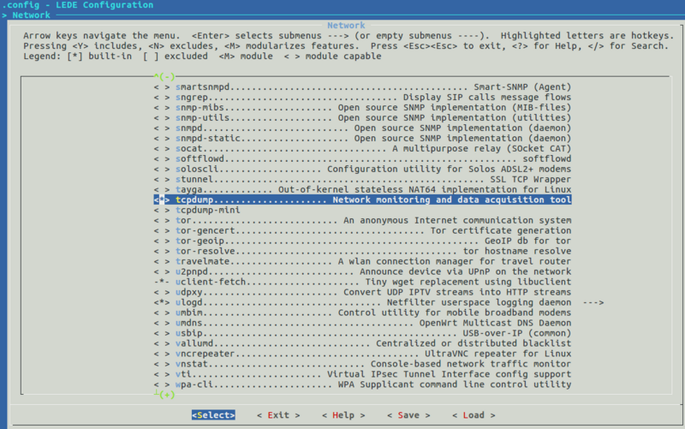Select the travelmate wlan manager row

362,261
